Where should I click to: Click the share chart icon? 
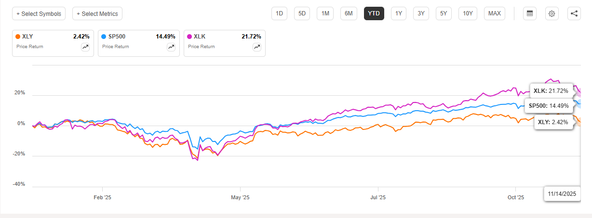pyautogui.click(x=574, y=13)
